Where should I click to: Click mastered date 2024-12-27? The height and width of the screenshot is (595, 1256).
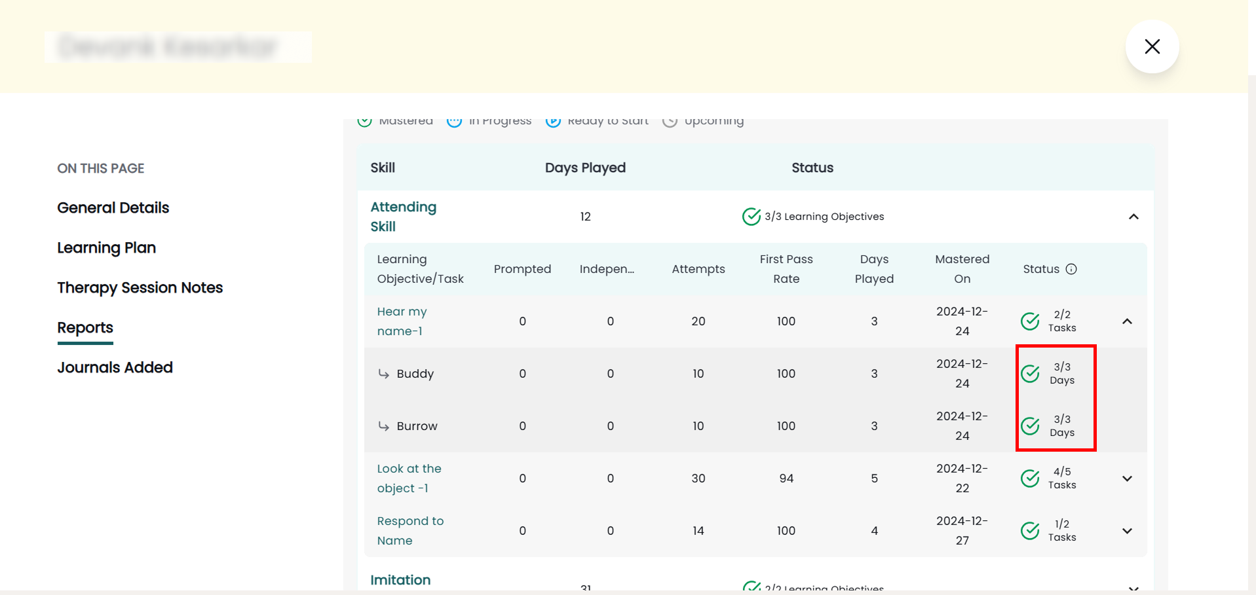(962, 531)
